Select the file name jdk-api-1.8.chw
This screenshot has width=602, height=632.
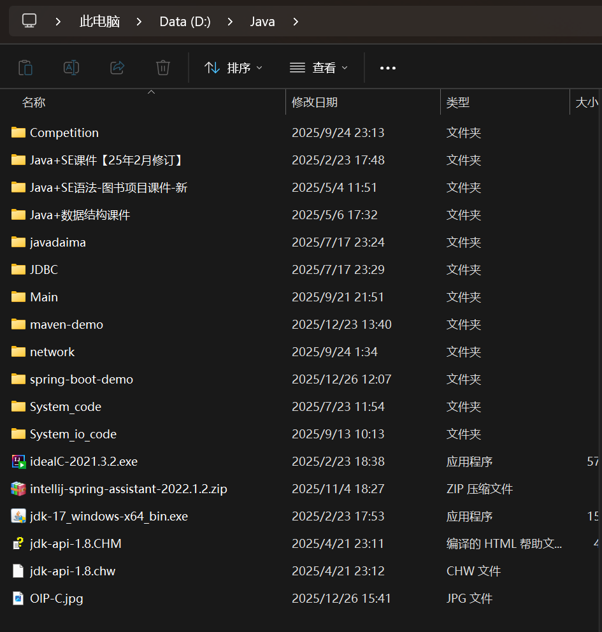(x=73, y=571)
